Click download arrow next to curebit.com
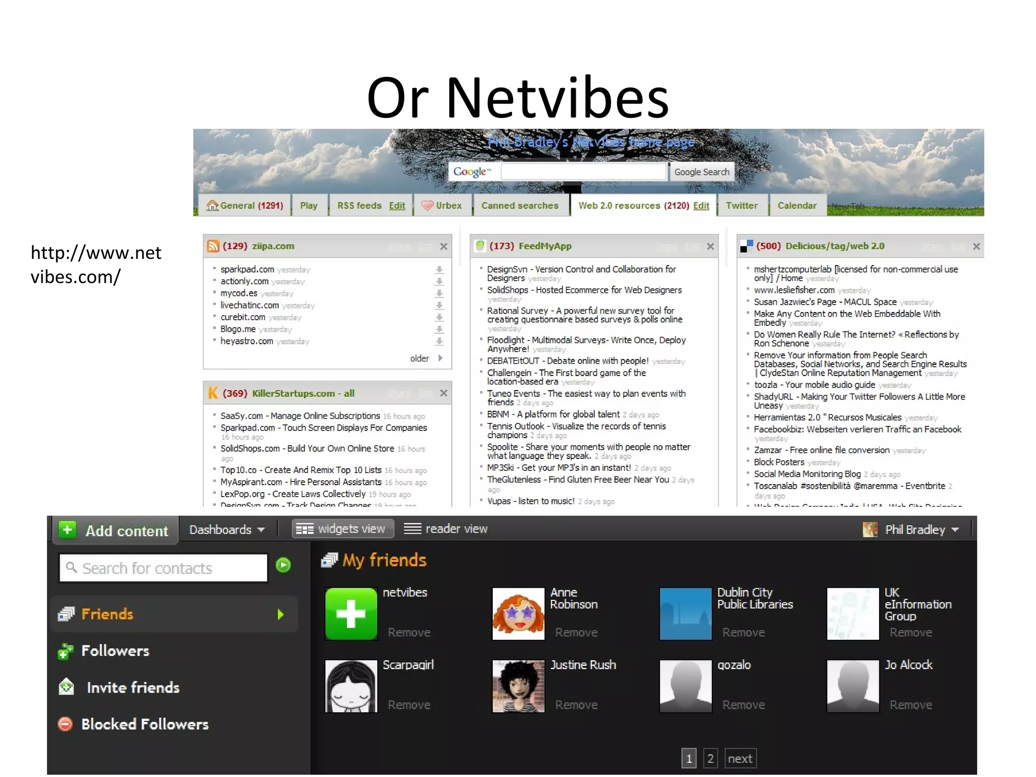 [x=440, y=318]
